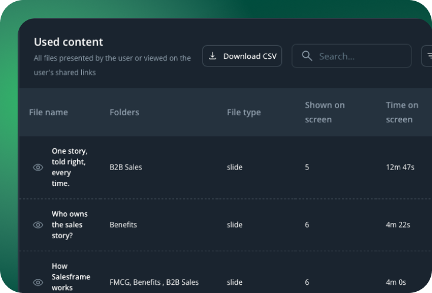Open file 'How Salesframe works'
Screen dimensions: 432x293
(71, 277)
